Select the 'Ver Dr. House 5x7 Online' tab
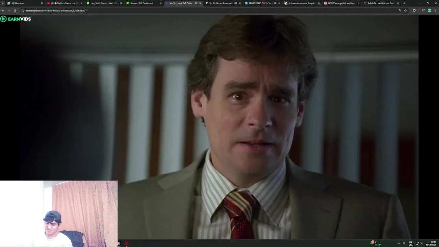 [x=183, y=3]
